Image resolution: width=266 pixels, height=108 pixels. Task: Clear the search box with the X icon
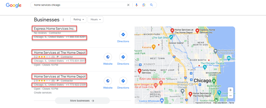[128, 5]
